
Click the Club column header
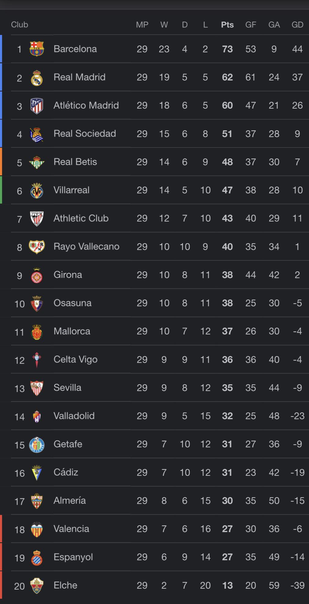pyautogui.click(x=20, y=25)
